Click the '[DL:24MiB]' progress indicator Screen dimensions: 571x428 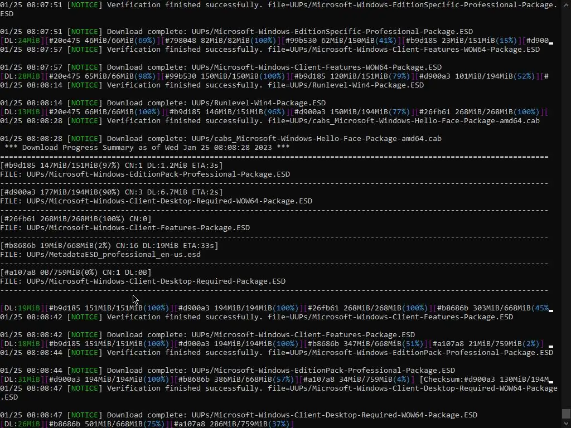pyautogui.click(x=22, y=40)
